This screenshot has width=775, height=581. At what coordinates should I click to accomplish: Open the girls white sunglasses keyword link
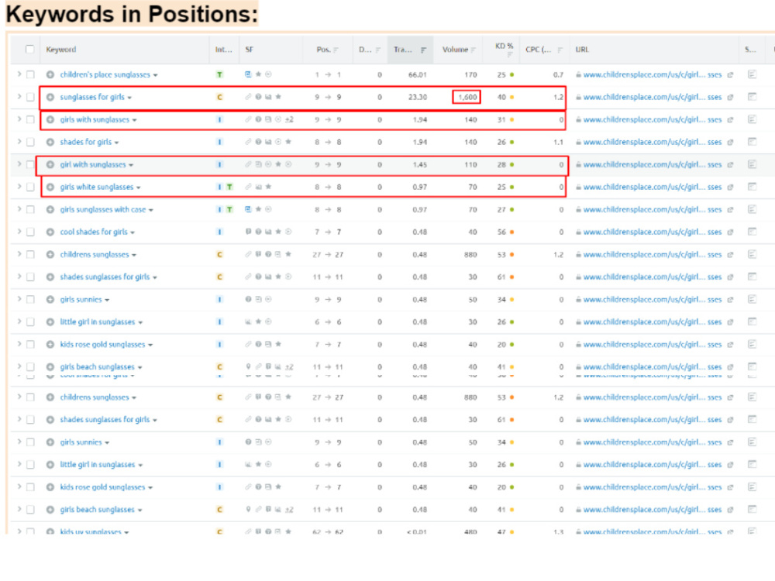(96, 187)
